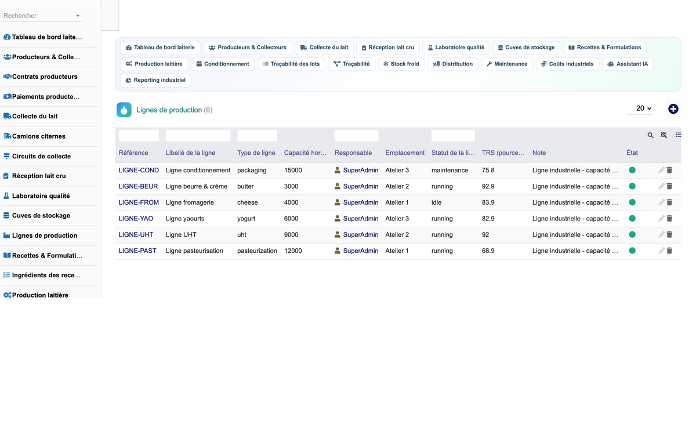Toggle the green État dot for LIGNE-BEUR
The width and height of the screenshot is (696, 431).
coord(632,186)
